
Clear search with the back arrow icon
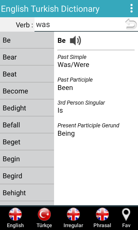coord(131,24)
